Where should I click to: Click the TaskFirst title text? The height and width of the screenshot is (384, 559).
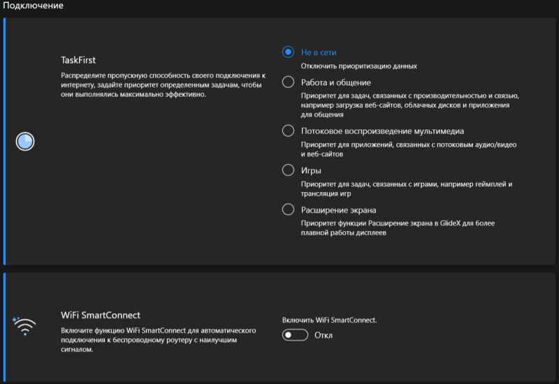pyautogui.click(x=78, y=61)
